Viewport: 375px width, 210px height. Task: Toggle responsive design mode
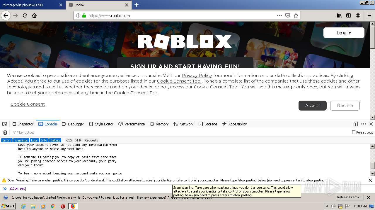(356, 124)
